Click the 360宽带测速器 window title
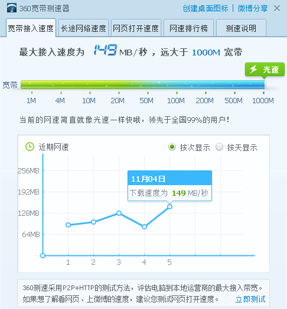The width and height of the screenshot is (287, 309). tap(44, 8)
